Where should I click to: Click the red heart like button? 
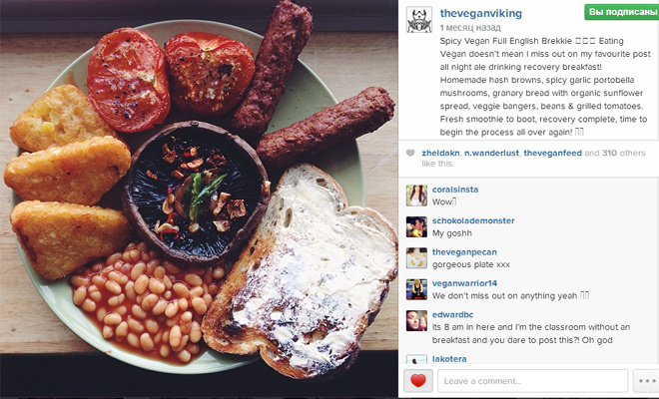(418, 381)
